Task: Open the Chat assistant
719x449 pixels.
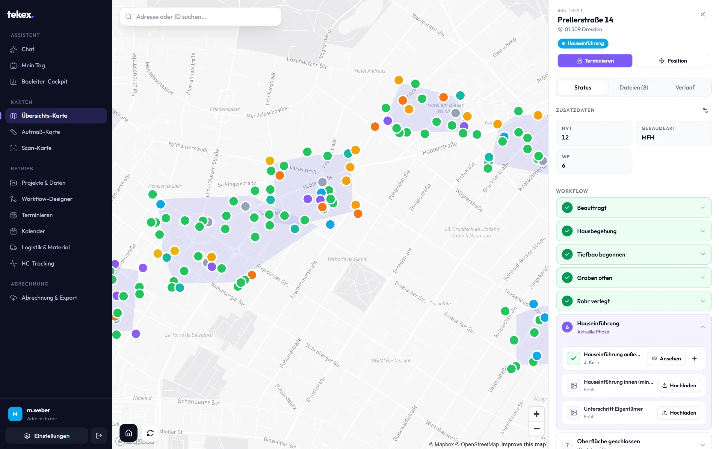Action: coord(56,49)
